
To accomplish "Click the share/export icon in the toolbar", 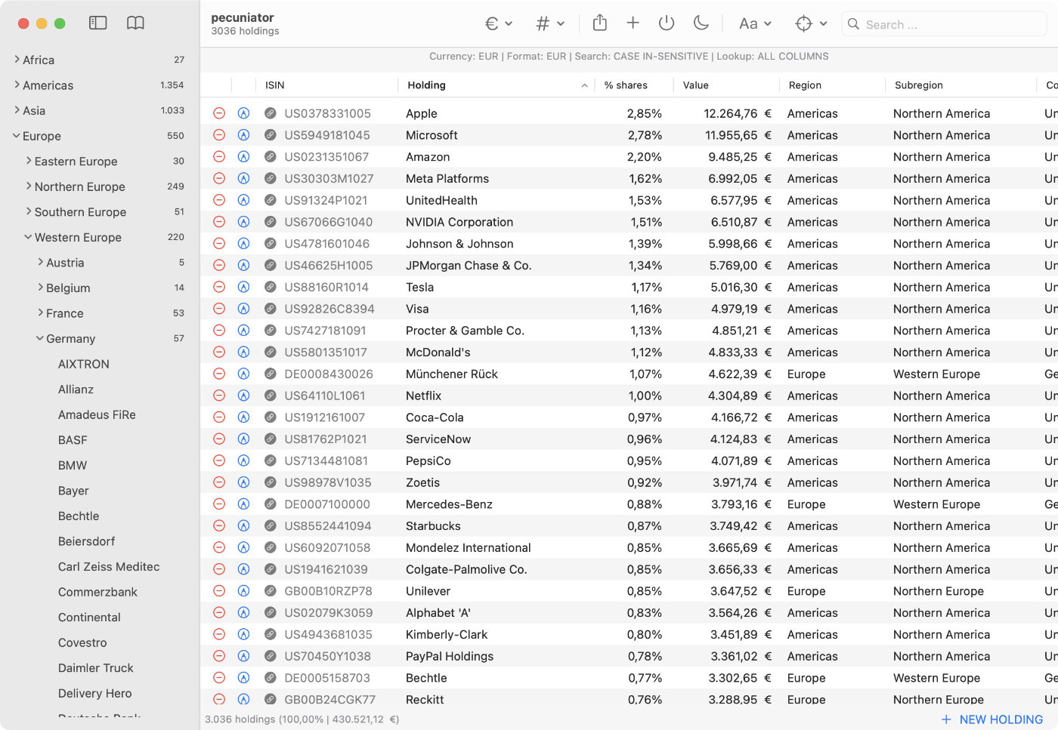I will pyautogui.click(x=599, y=23).
